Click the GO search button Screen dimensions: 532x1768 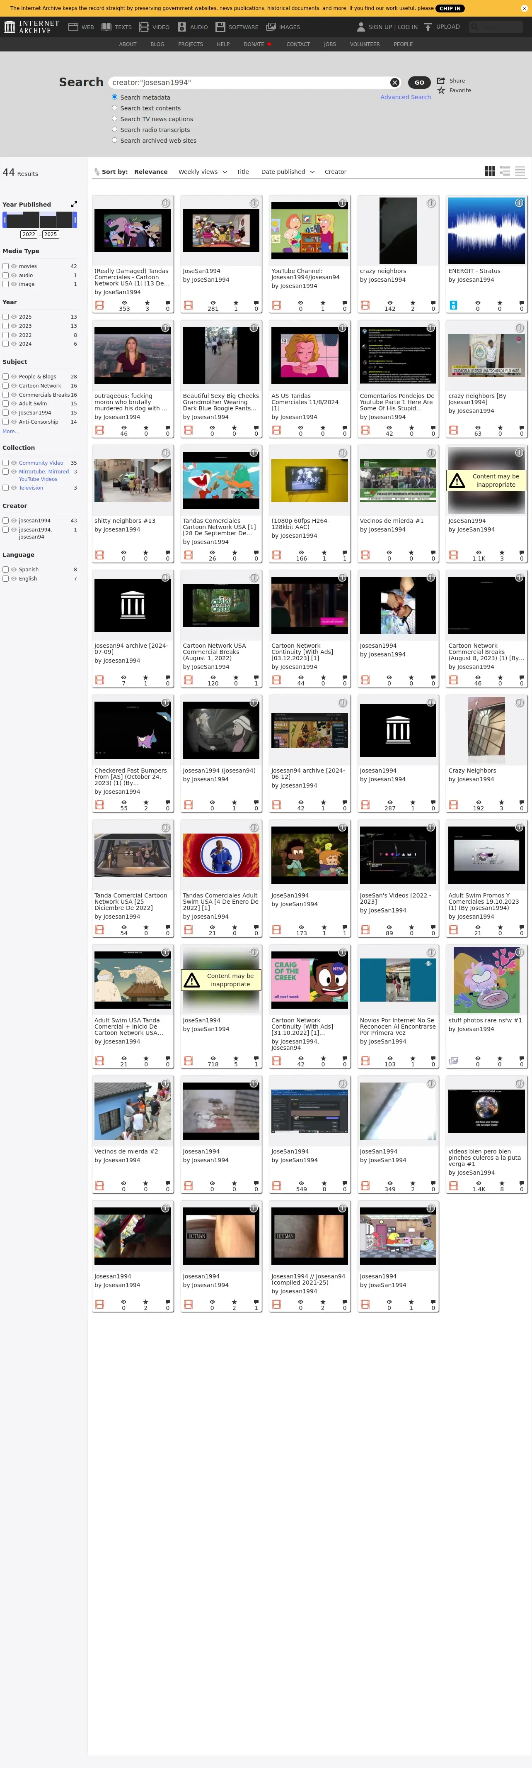(x=420, y=82)
